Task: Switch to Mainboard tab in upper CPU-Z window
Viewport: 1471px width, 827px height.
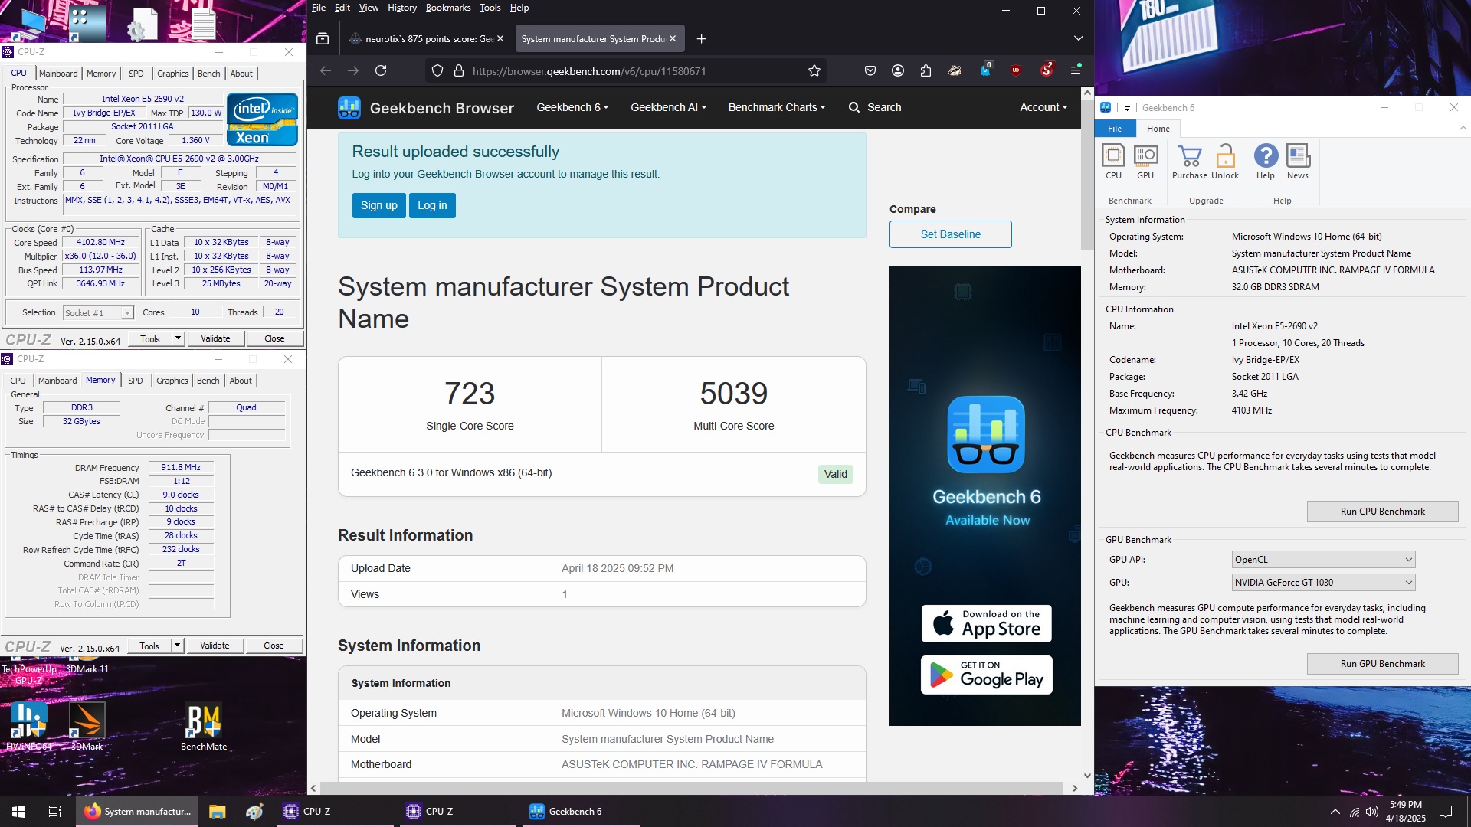Action: click(x=58, y=74)
